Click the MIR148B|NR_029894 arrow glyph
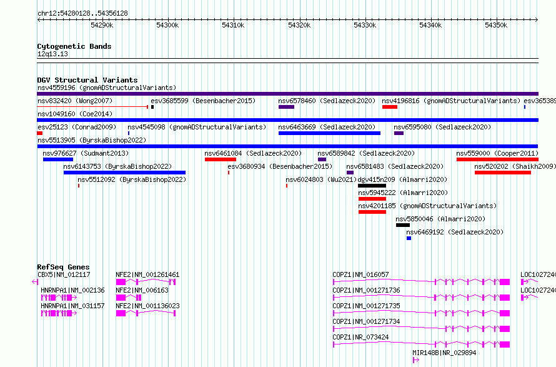 [416, 360]
